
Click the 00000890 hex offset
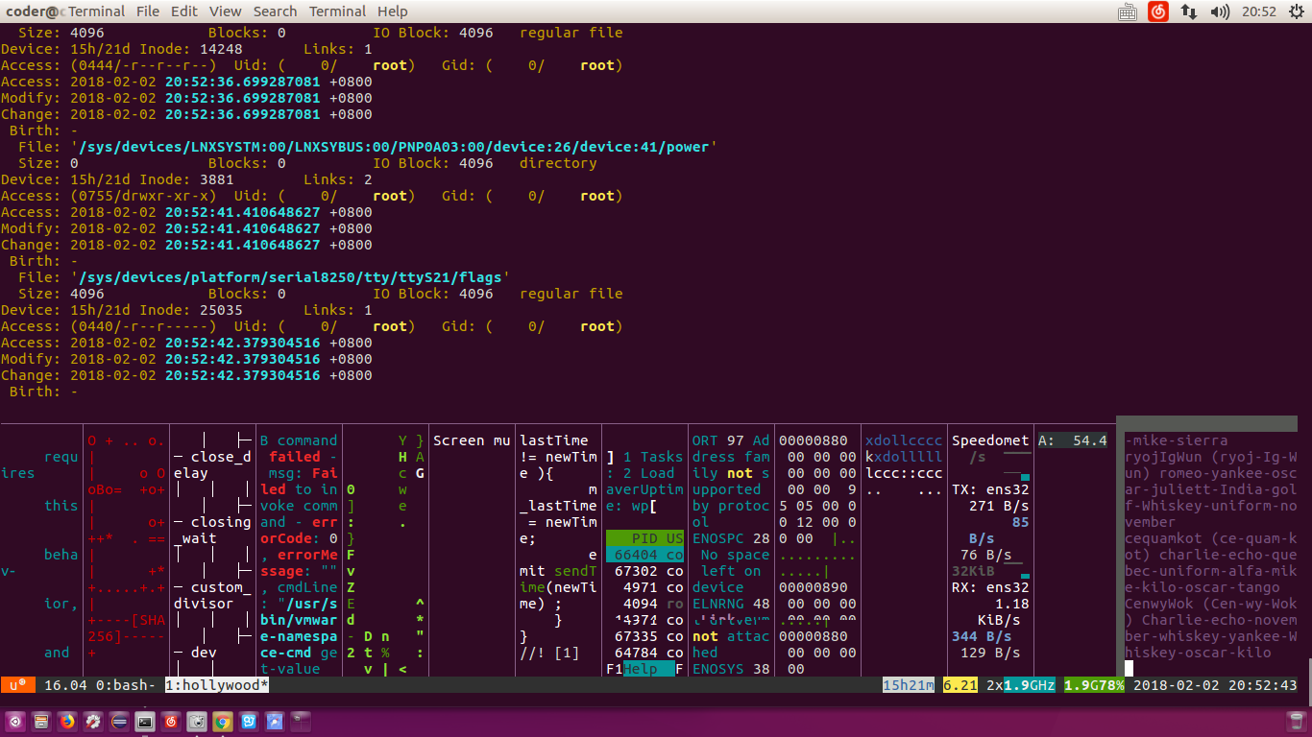click(x=814, y=587)
